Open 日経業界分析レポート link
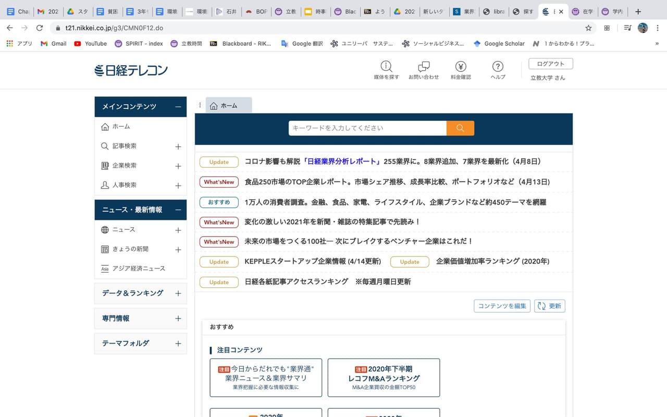This screenshot has width=667, height=417. (x=342, y=162)
